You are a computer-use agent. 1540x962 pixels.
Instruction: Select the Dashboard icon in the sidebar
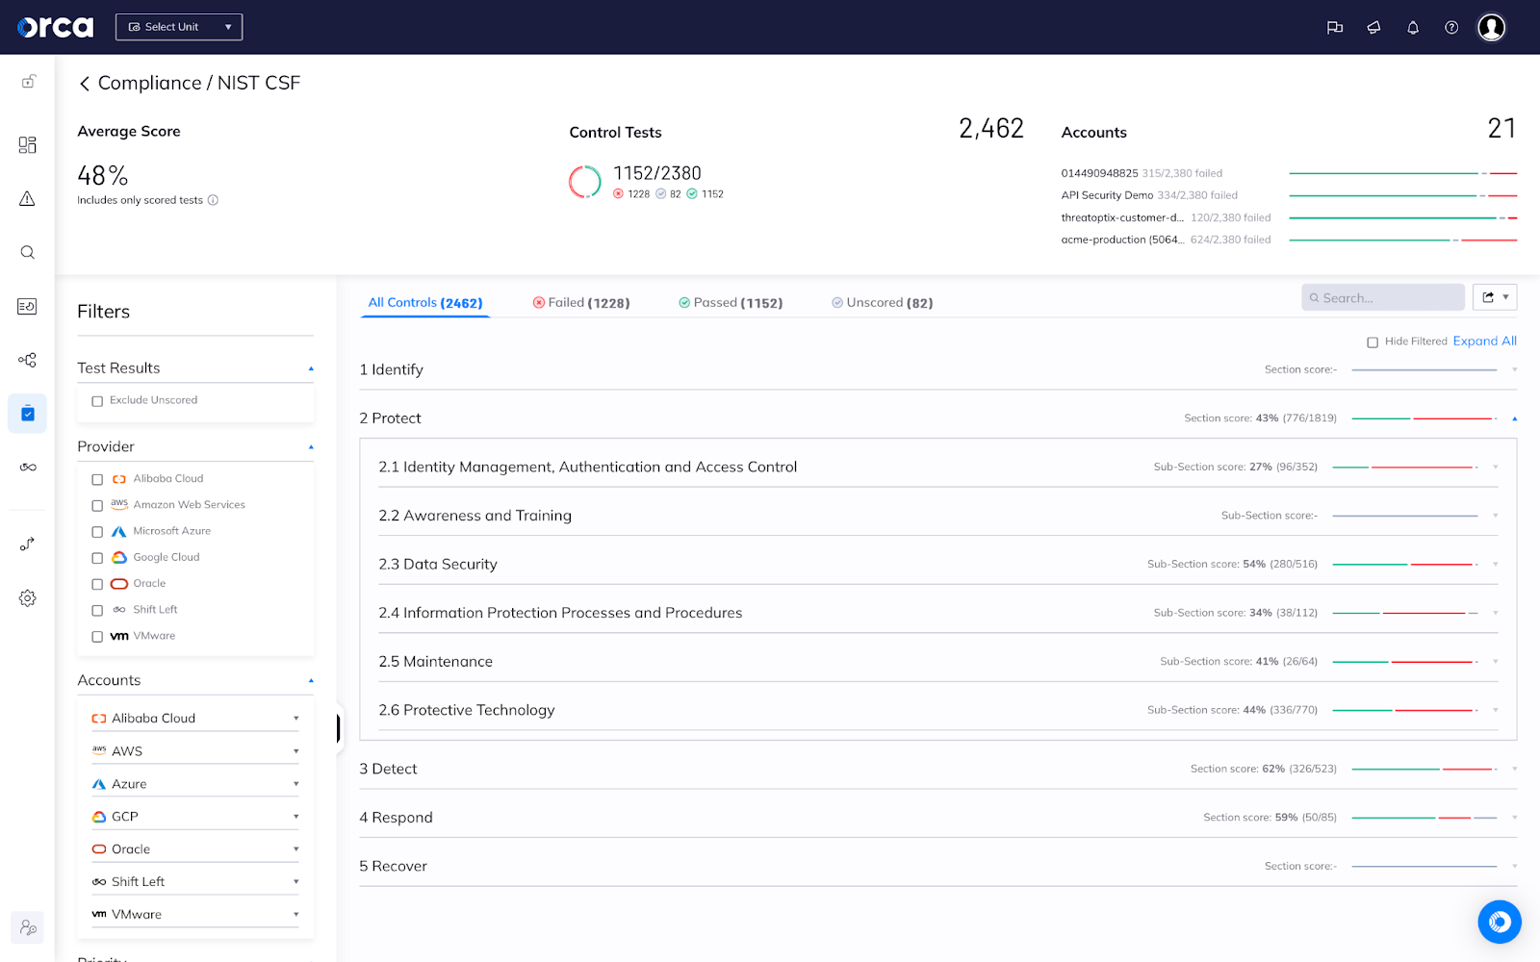(x=27, y=144)
